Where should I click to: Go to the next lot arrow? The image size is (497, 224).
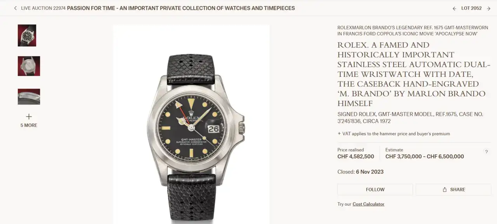pyautogui.click(x=488, y=8)
